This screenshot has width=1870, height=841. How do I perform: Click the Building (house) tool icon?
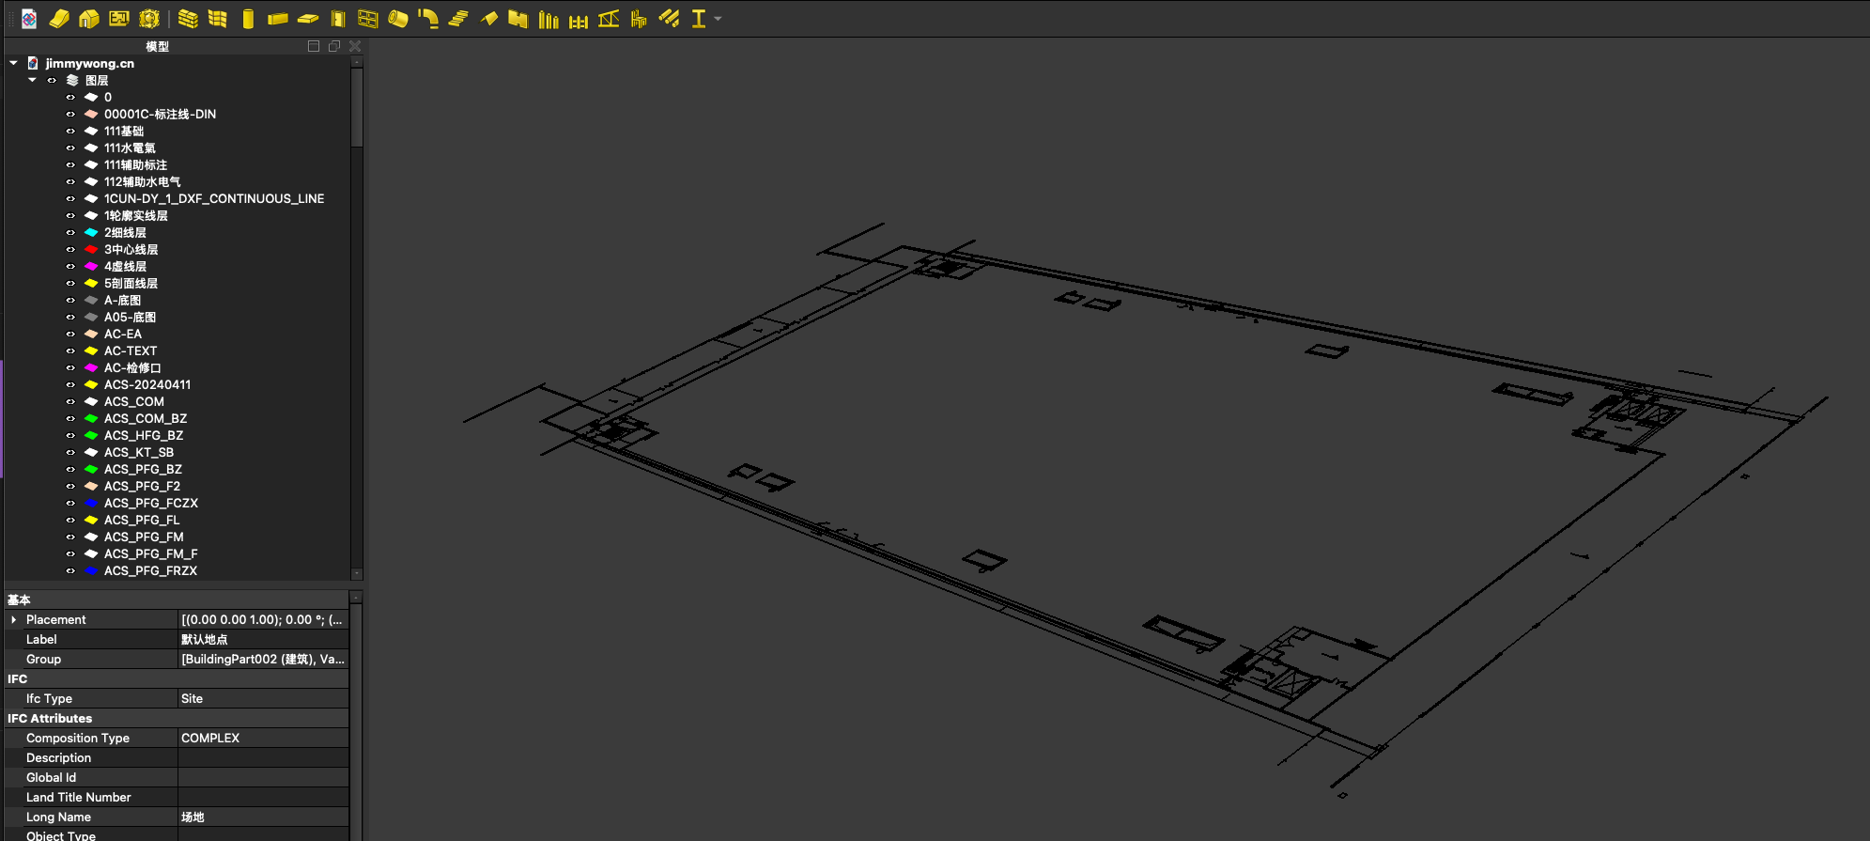pyautogui.click(x=89, y=19)
